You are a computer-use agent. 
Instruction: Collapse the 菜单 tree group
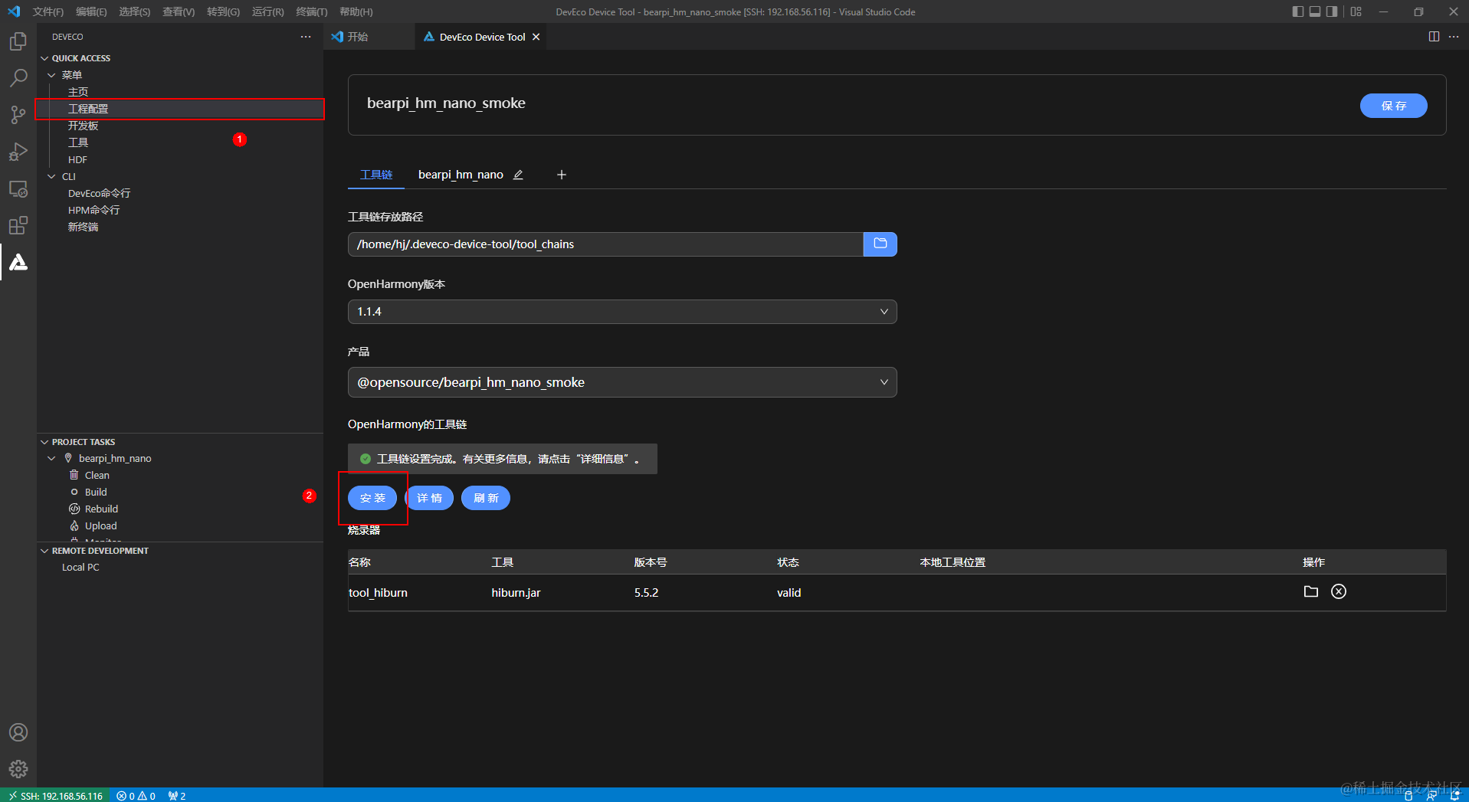coord(51,75)
